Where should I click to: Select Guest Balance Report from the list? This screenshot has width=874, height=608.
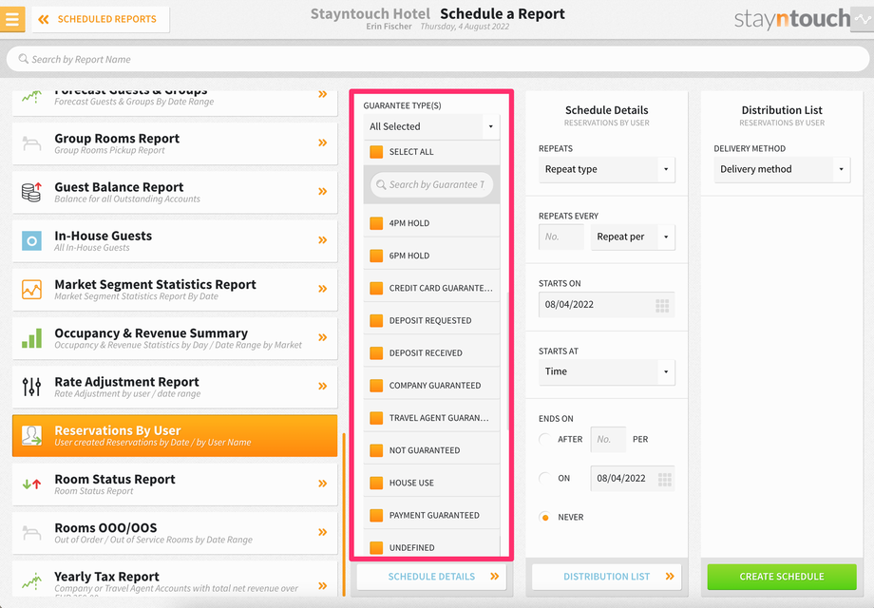click(175, 192)
